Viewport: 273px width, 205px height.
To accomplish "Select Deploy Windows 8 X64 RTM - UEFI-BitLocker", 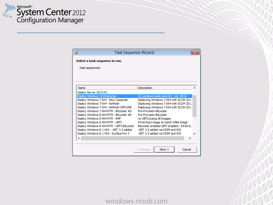I will [x=135, y=126].
